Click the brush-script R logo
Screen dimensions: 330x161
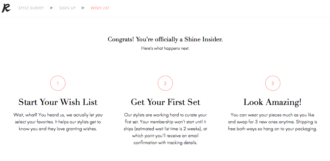(x=6, y=8)
